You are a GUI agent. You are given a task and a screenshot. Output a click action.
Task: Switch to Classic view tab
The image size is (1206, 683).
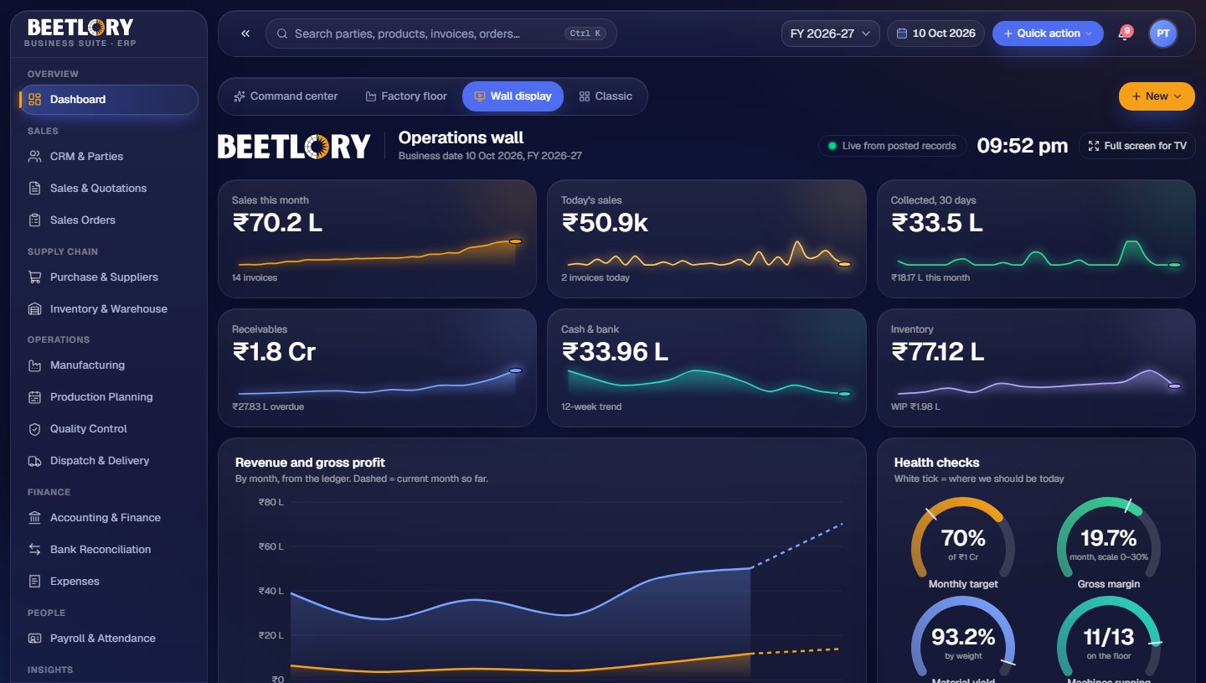606,96
